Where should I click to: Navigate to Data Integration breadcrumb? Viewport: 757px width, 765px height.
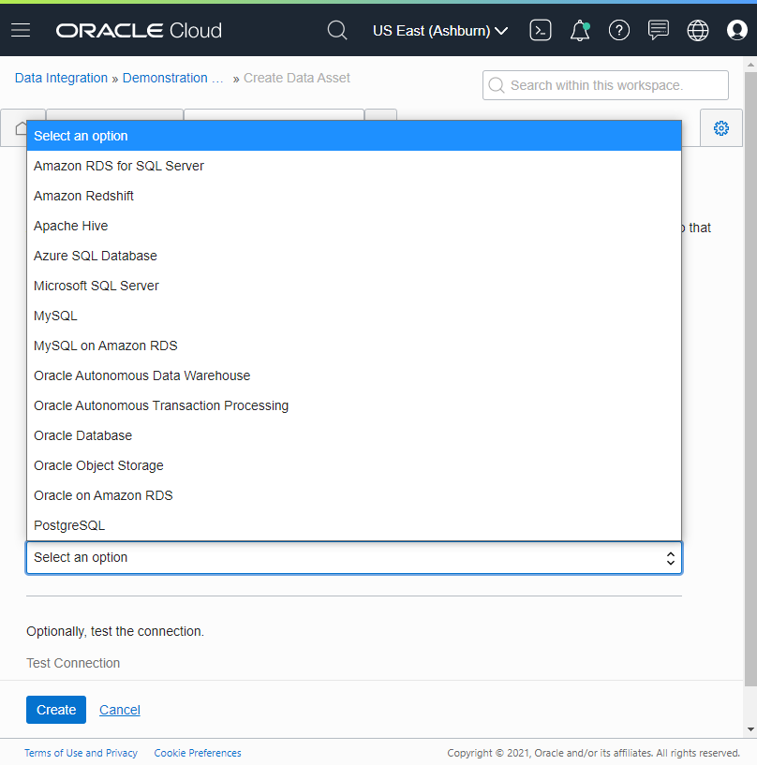61,78
